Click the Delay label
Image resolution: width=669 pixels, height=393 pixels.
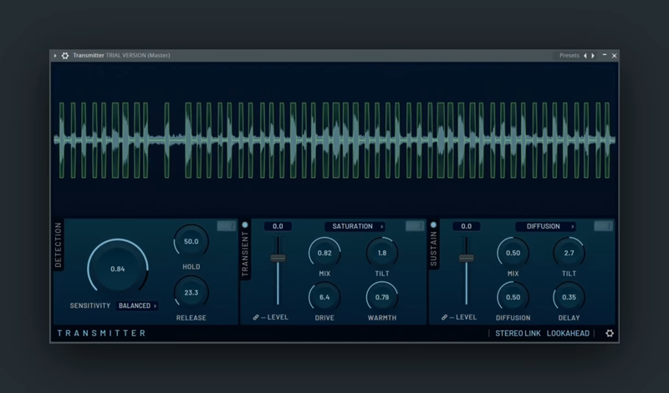tap(569, 318)
